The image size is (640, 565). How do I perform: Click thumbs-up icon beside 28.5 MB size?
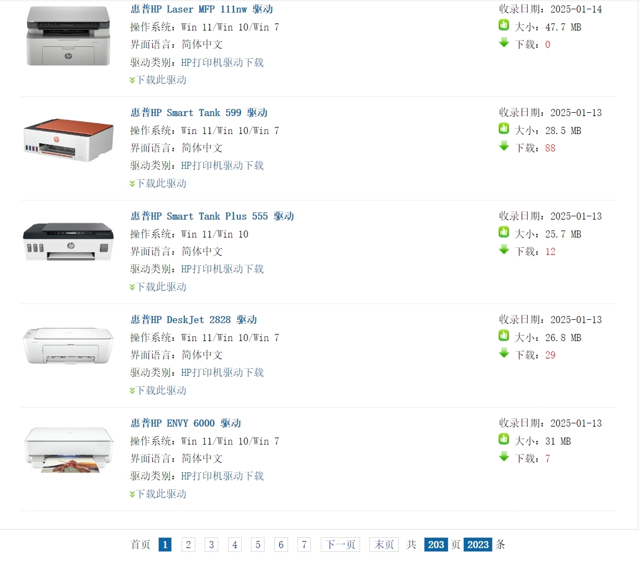tap(504, 129)
